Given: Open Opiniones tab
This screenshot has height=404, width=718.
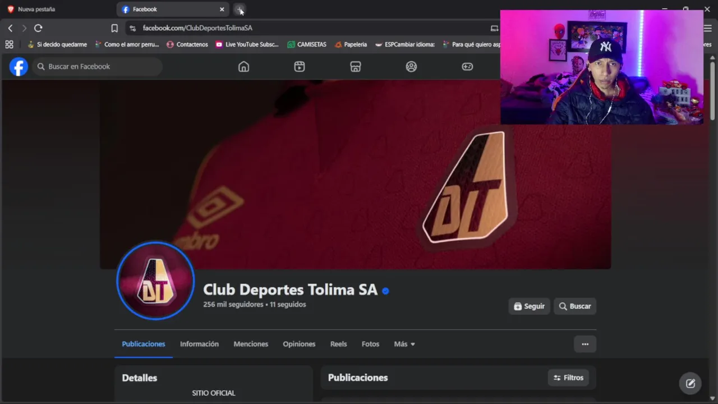Looking at the screenshot, I should [299, 344].
